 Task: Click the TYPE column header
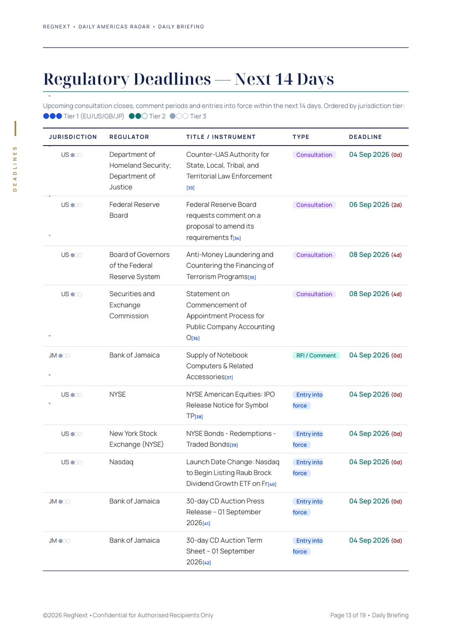click(301, 137)
